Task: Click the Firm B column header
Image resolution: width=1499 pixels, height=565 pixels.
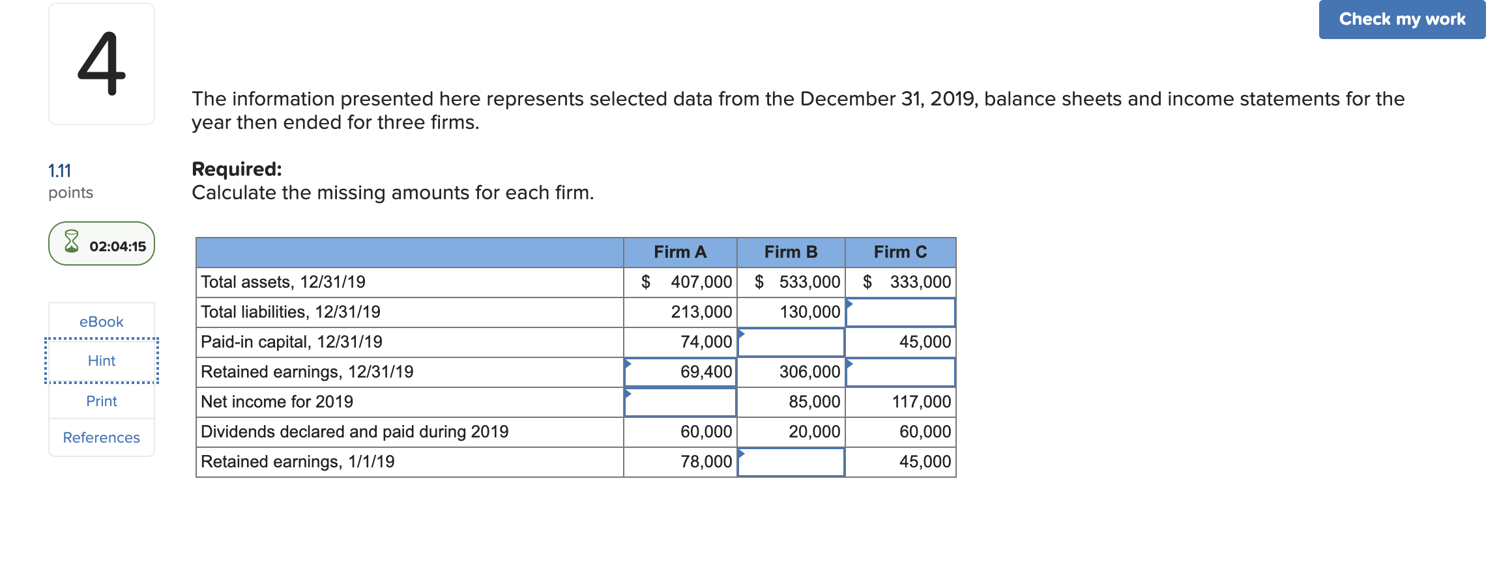Action: (791, 252)
